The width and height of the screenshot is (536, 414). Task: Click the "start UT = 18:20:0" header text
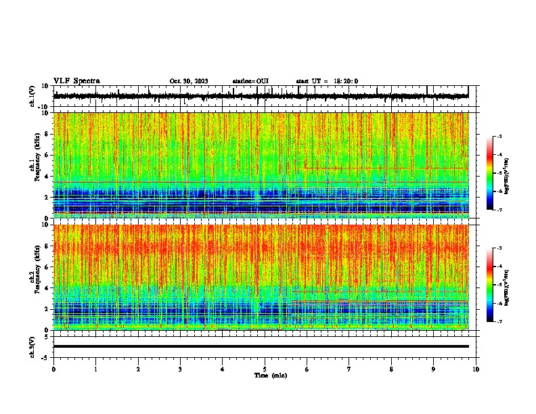[x=327, y=81]
